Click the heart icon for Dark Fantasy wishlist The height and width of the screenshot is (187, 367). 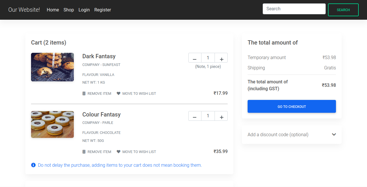pyautogui.click(x=118, y=93)
